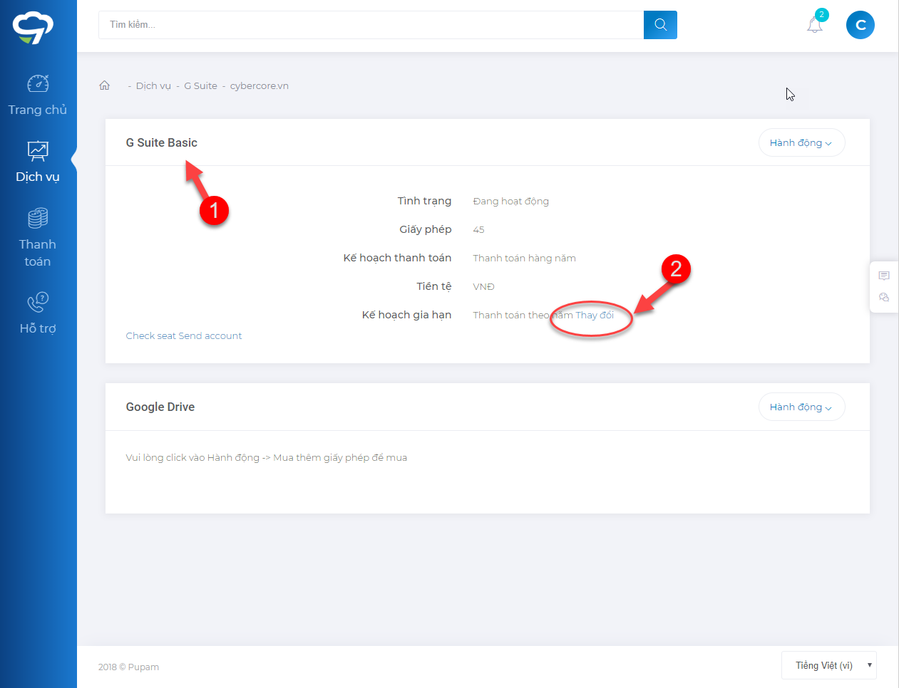899x688 pixels.
Task: Open the Trang chủ dashboard icon
Action: tap(38, 83)
